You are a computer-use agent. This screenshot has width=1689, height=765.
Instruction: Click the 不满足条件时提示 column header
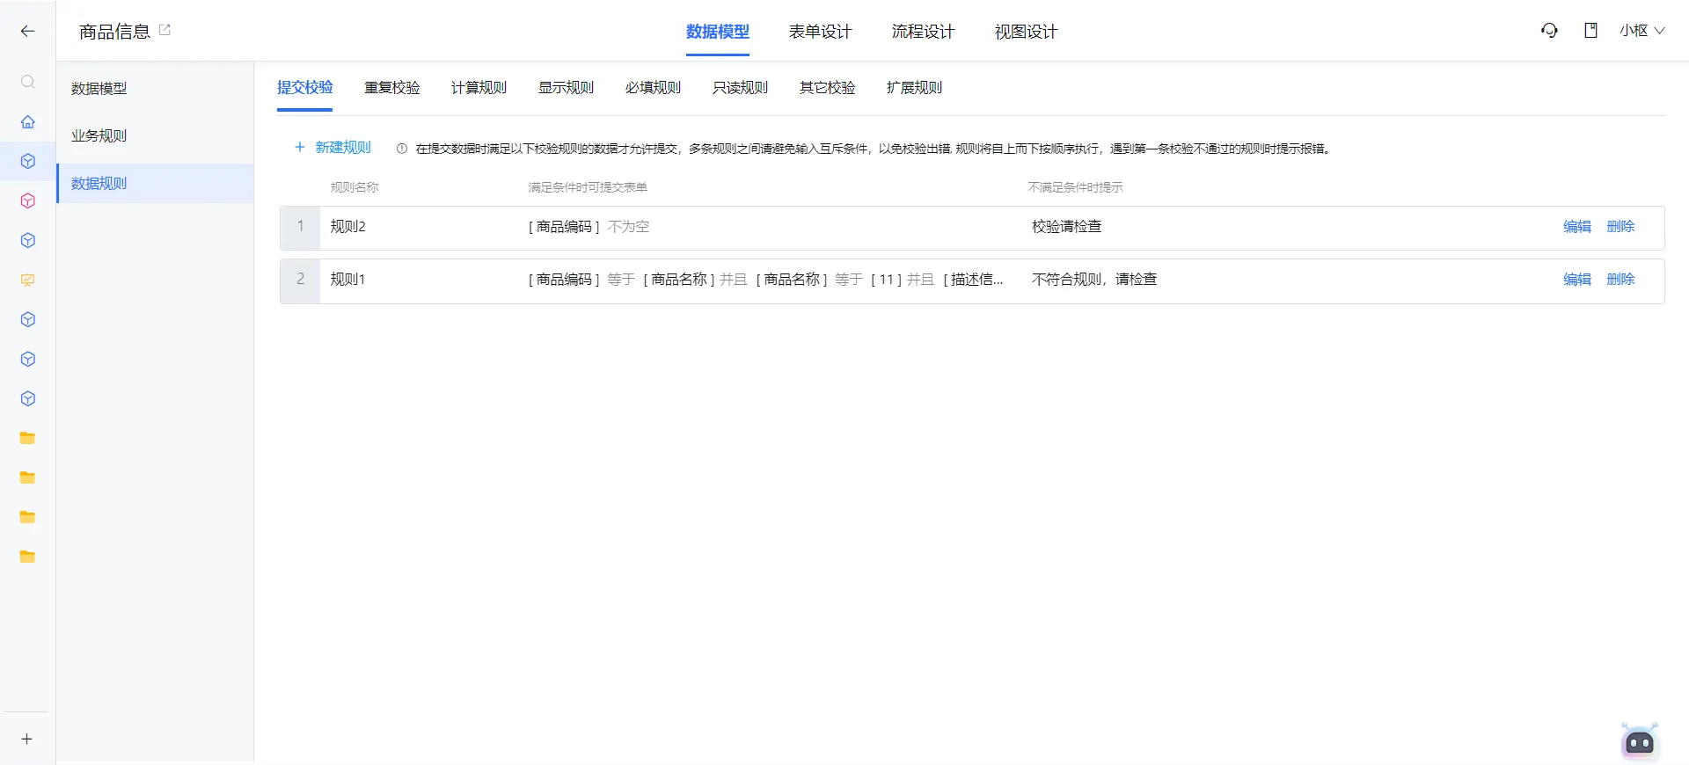tap(1075, 187)
